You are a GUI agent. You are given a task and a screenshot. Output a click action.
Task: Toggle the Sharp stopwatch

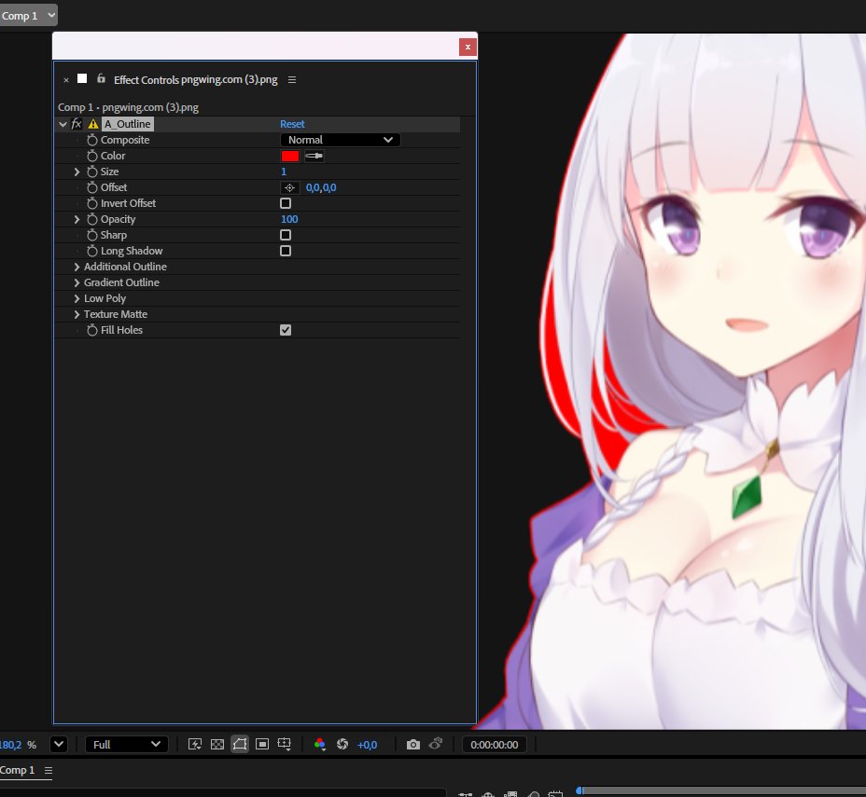[92, 235]
